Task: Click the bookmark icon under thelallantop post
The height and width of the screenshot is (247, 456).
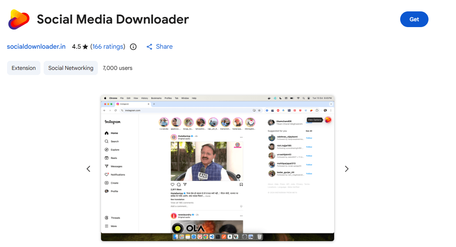Action: tap(241, 185)
